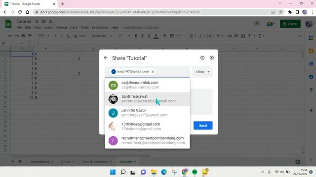Check cloud save status icon

[x=51, y=21]
